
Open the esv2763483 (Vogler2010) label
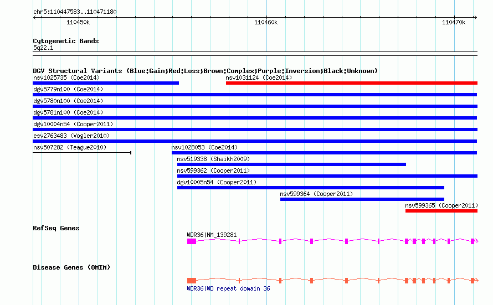(x=71, y=136)
